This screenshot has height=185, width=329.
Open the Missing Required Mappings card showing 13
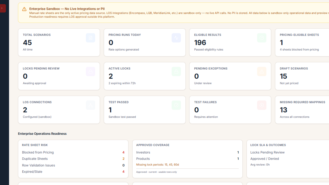[x=302, y=110]
